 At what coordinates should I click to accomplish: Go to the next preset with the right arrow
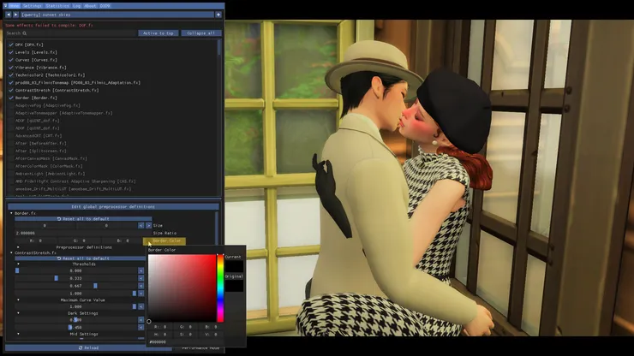15,15
